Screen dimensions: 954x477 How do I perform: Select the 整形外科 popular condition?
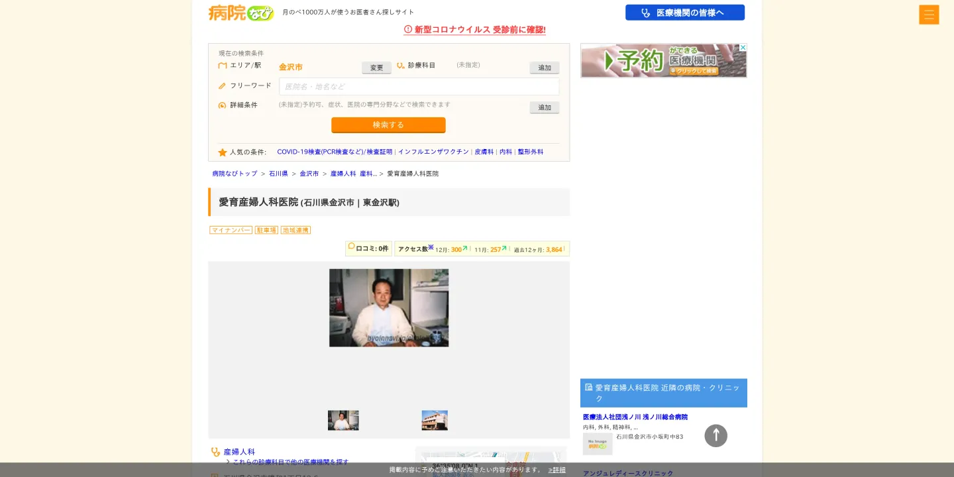coord(531,152)
